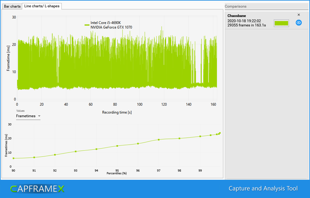Click the Capture and Analysis Tool text
Screen dimensions: 310x198
[263, 189]
